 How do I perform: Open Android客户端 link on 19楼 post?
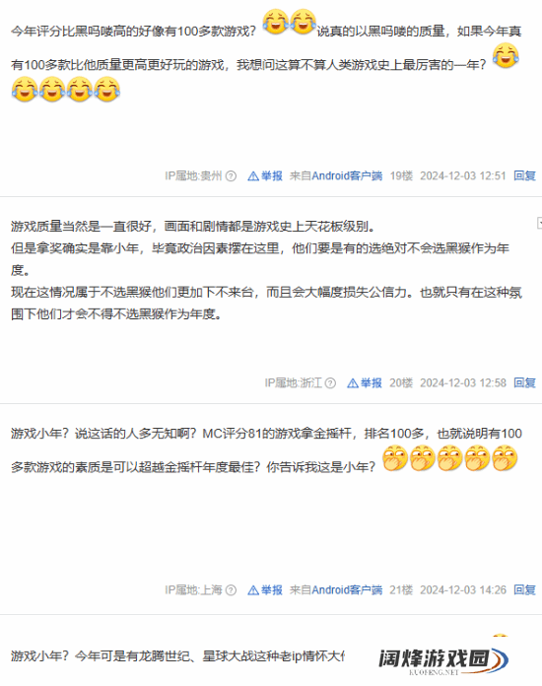coord(347,175)
